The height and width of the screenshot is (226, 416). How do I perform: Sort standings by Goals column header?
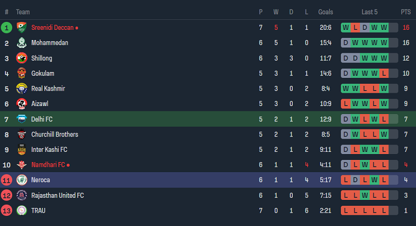pyautogui.click(x=325, y=12)
